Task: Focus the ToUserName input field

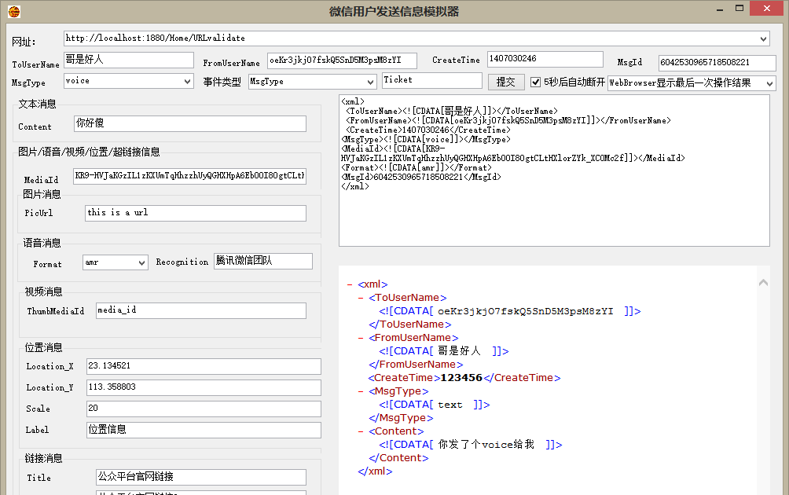Action: pyautogui.click(x=129, y=60)
